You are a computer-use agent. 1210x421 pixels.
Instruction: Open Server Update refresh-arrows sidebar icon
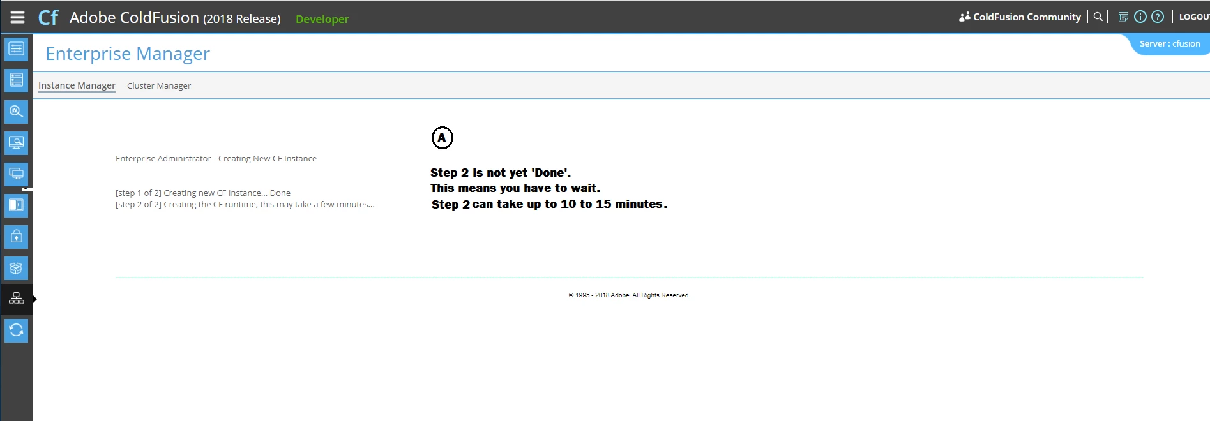coord(17,330)
